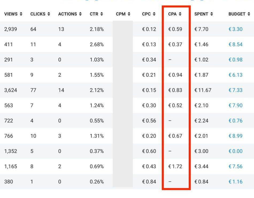
Task: Click the CPA column sort icon
Action: pyautogui.click(x=180, y=14)
